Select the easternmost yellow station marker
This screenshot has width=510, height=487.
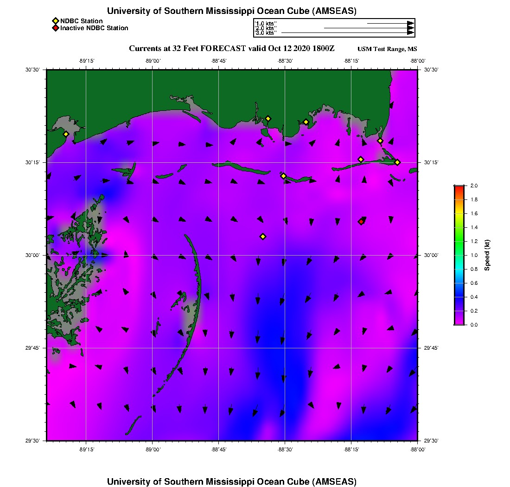click(x=397, y=162)
